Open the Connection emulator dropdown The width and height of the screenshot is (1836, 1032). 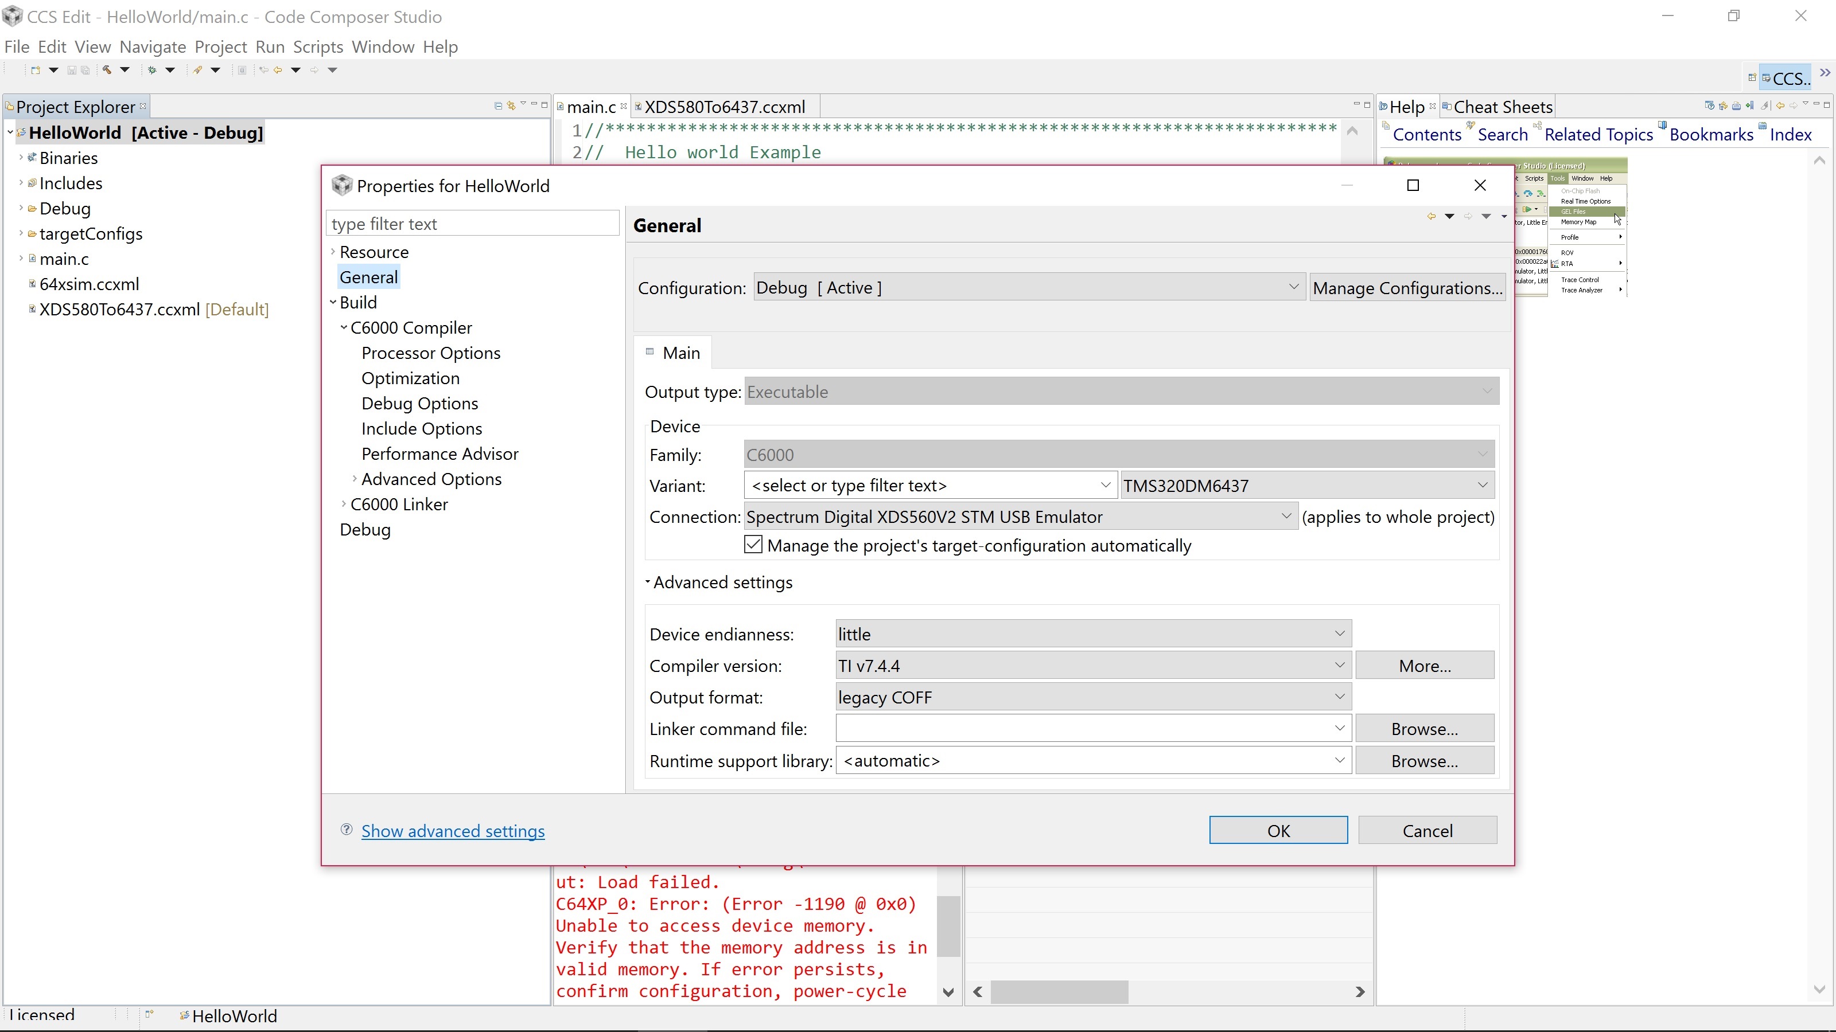[1021, 517]
